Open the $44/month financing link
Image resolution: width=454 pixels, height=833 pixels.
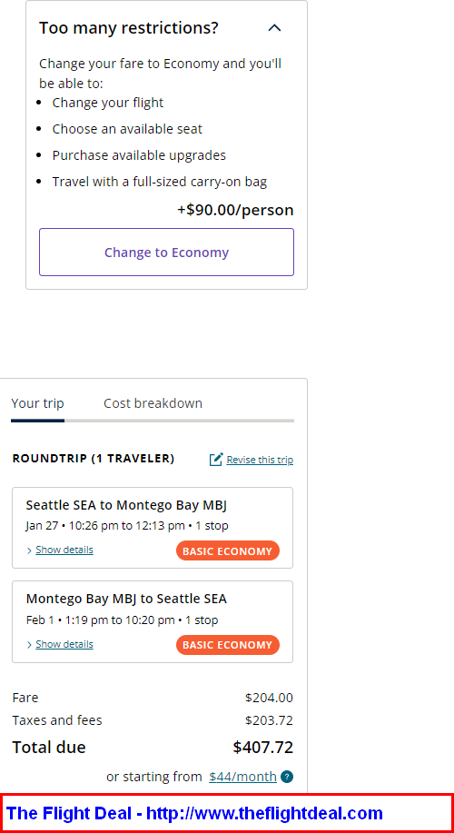(242, 777)
